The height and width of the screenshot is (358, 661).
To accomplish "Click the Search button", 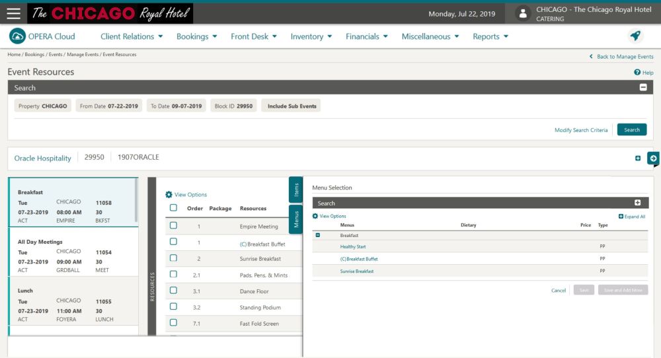I will (x=631, y=129).
